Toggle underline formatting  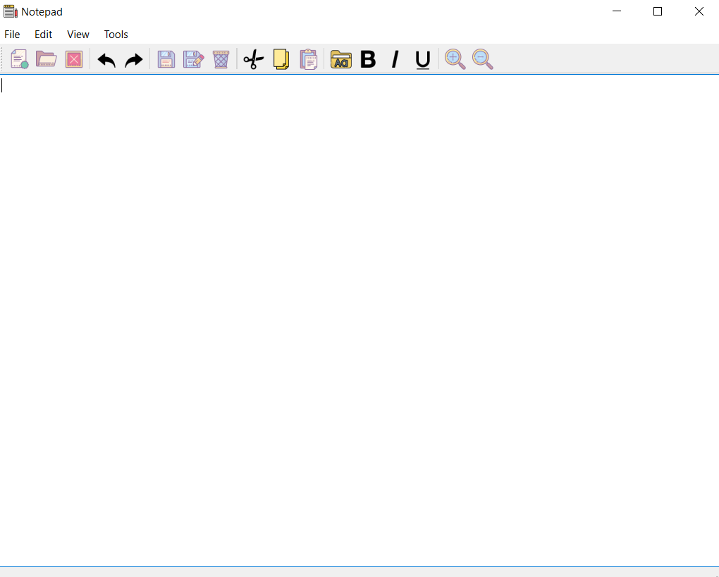[x=422, y=59]
